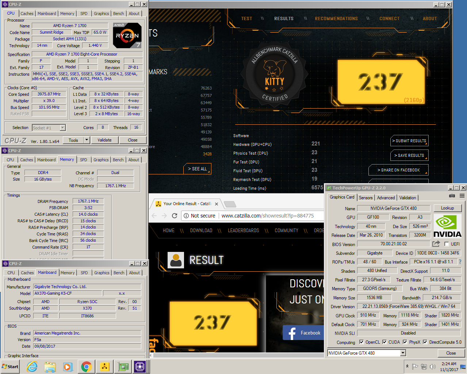Click the taskbar clock showing 2:24 AM

(449, 367)
